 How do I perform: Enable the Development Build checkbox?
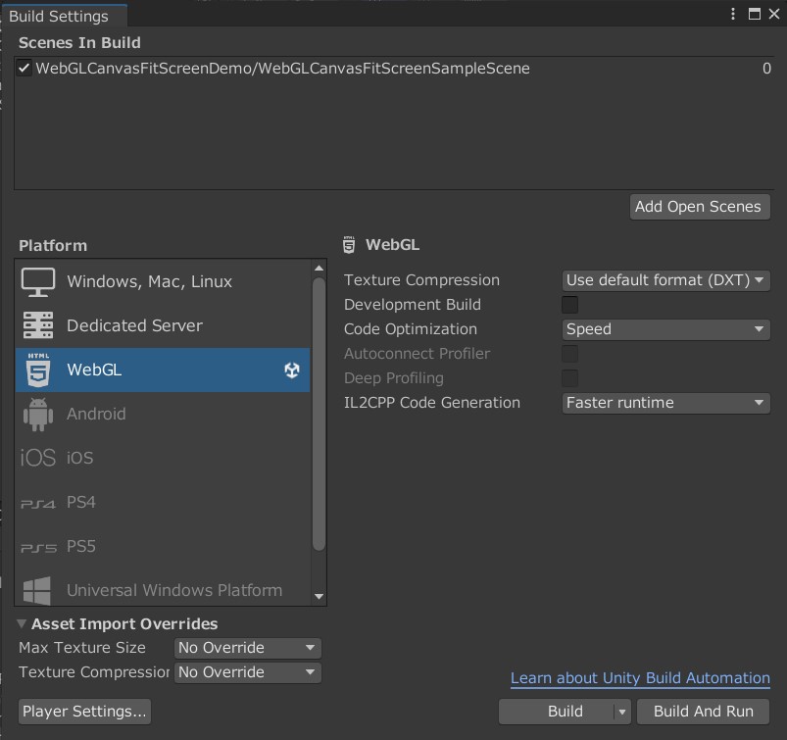click(x=569, y=304)
